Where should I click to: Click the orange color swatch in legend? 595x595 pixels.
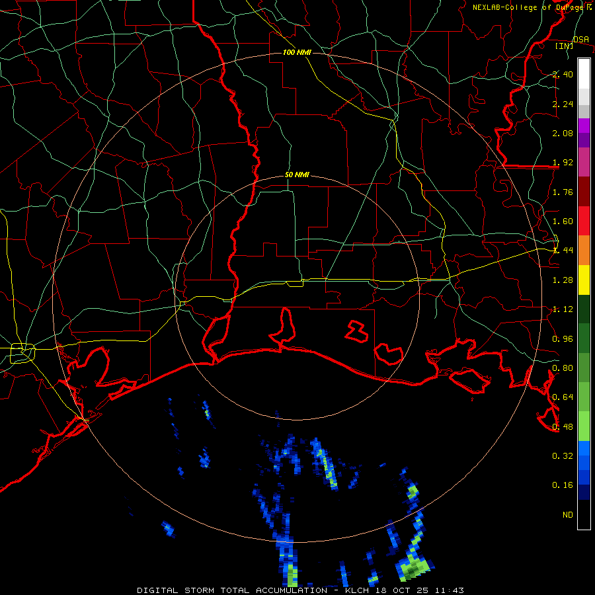584,251
